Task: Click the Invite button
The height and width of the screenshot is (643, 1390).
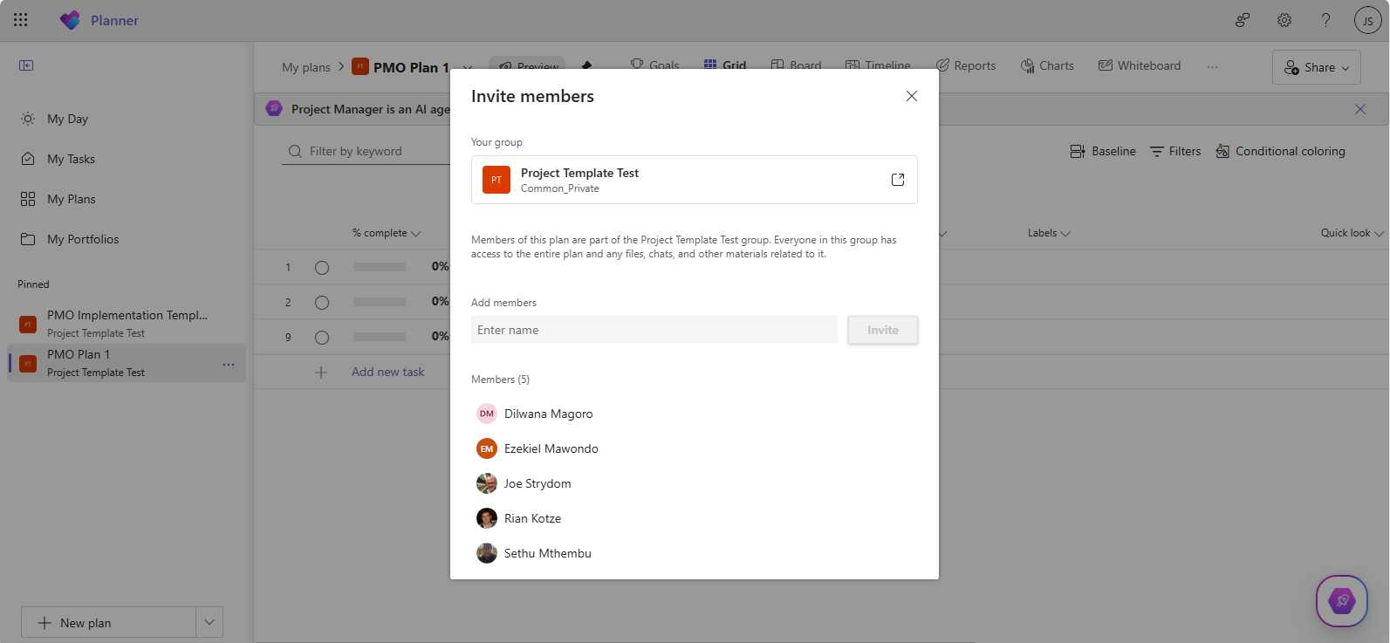Action: (x=883, y=330)
